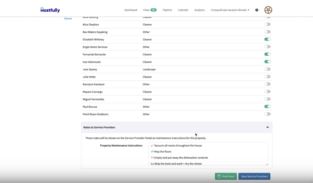
Task: Toggle Issa Valenzuela off
Action: [267, 62]
